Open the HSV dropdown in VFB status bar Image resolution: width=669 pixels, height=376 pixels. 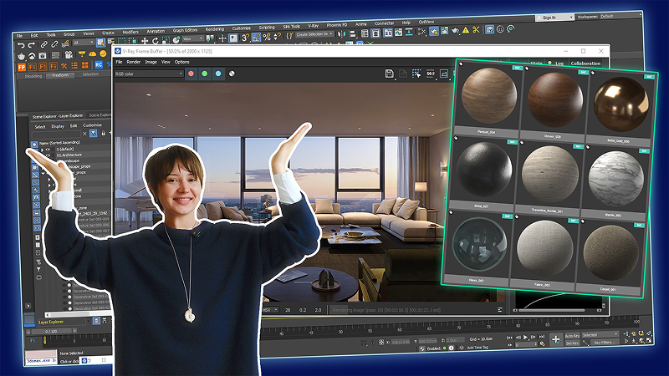click(271, 310)
